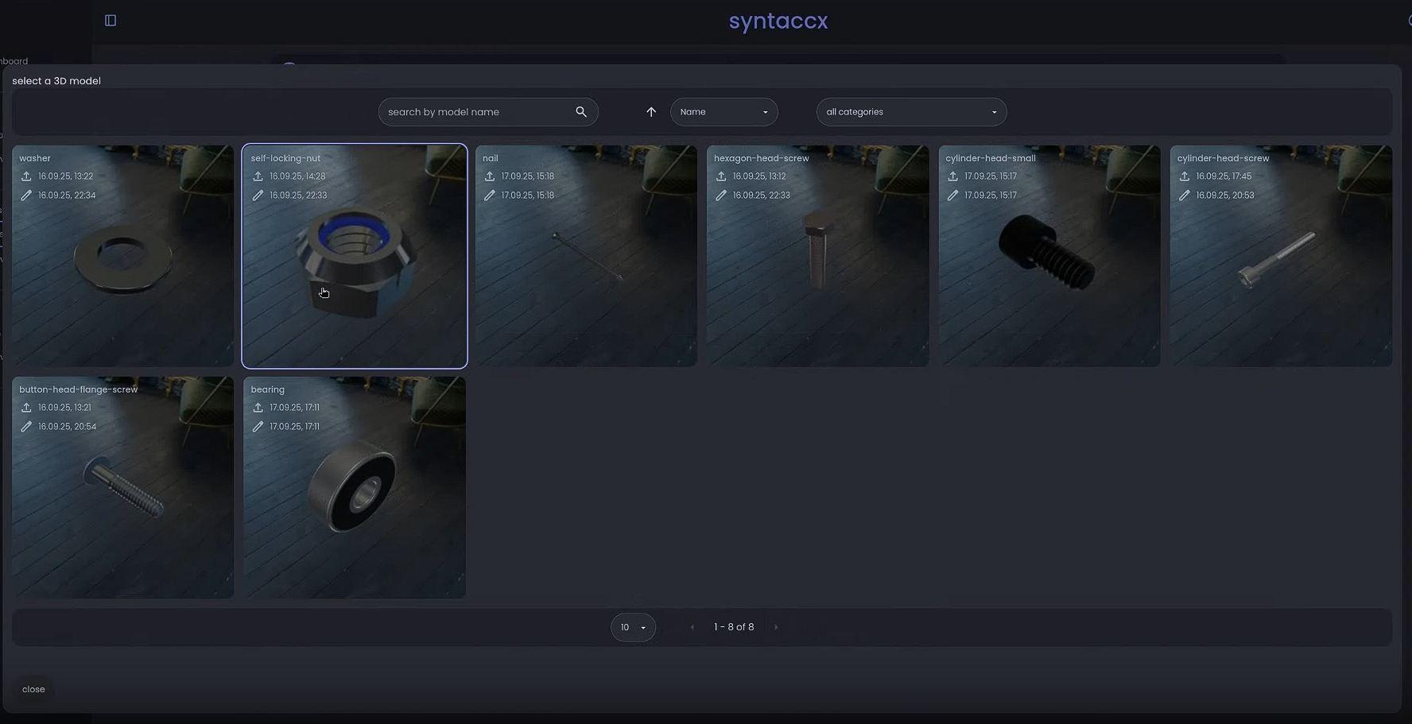1412x724 pixels.
Task: Type in search by model name field
Action: pyautogui.click(x=477, y=112)
